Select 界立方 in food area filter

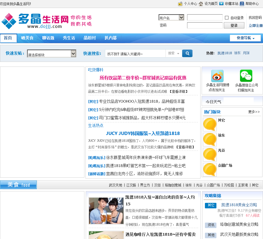pos(145,185)
